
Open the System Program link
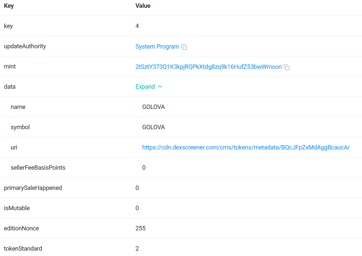pos(157,47)
